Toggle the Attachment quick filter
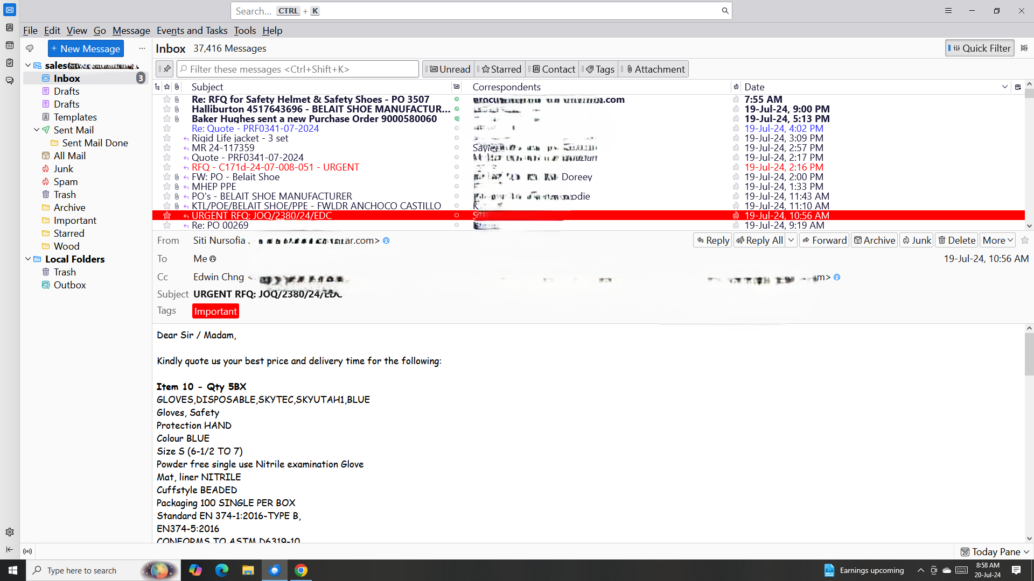Viewport: 1034px width, 581px height. coord(655,69)
